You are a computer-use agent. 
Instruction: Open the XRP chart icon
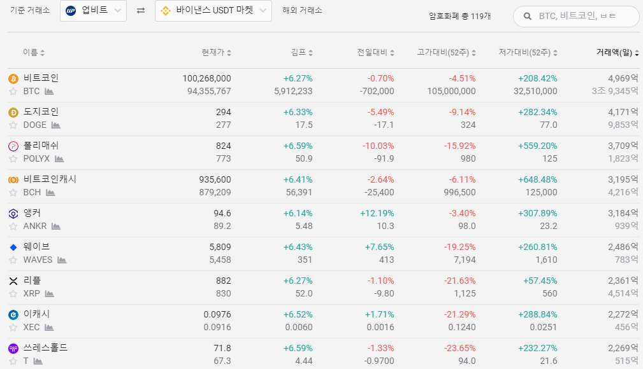coord(49,294)
